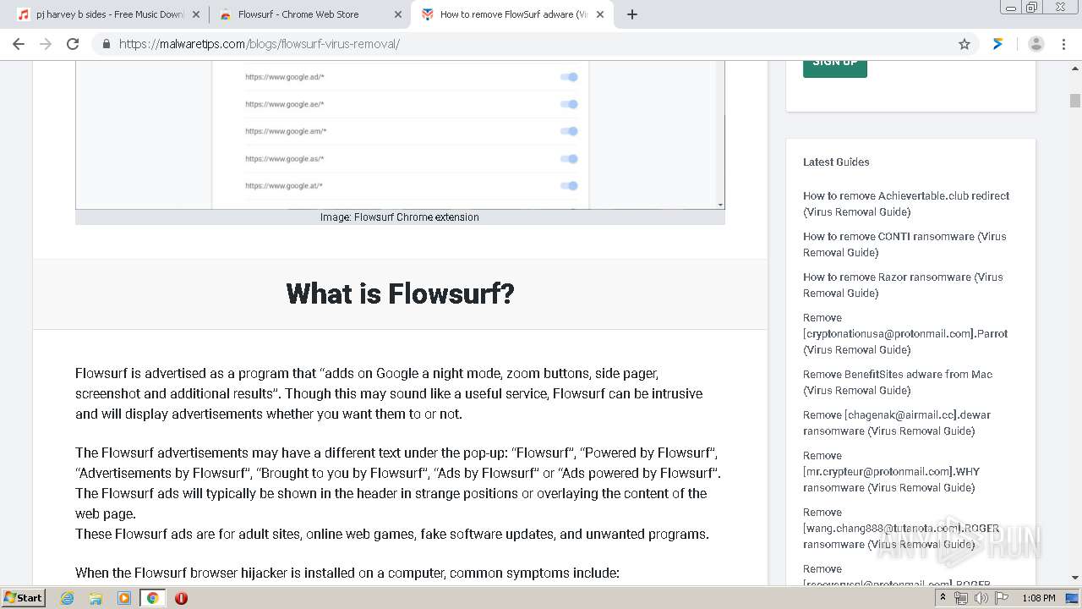Viewport: 1082px width, 609px height.
Task: Open cryptonationusa Parrot removal guide
Action: [x=905, y=333]
